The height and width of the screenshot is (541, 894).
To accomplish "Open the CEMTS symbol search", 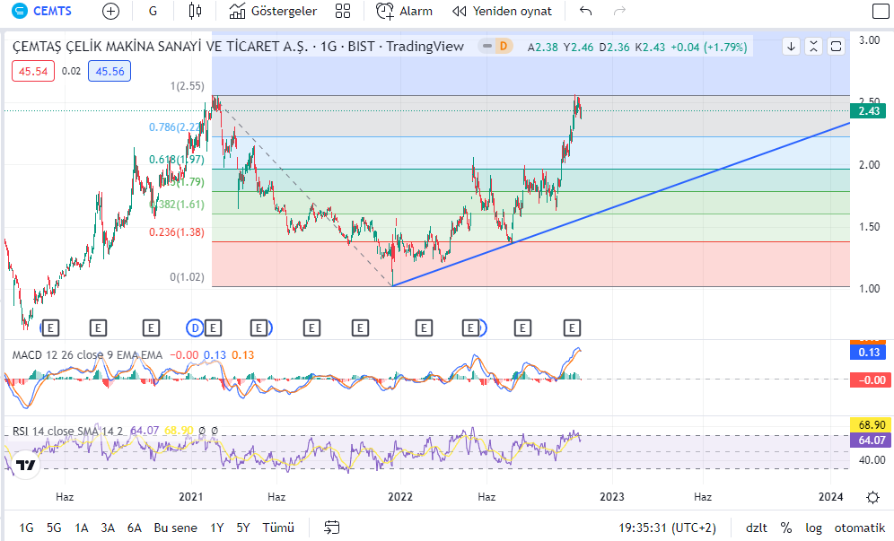I will 42,11.
